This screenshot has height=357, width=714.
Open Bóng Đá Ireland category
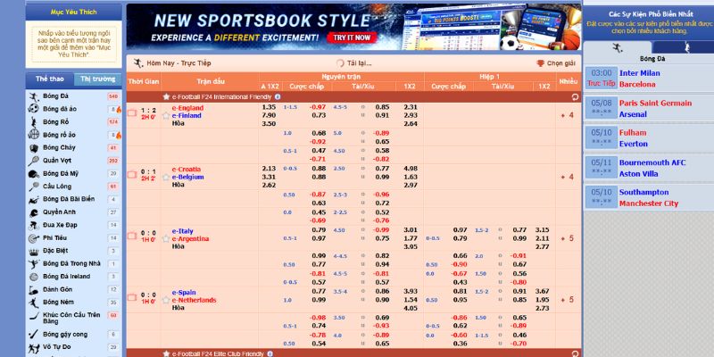click(66, 277)
